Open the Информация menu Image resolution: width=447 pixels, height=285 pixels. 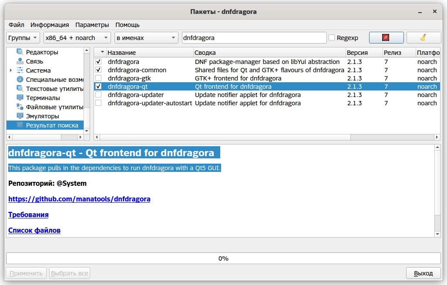tap(50, 25)
